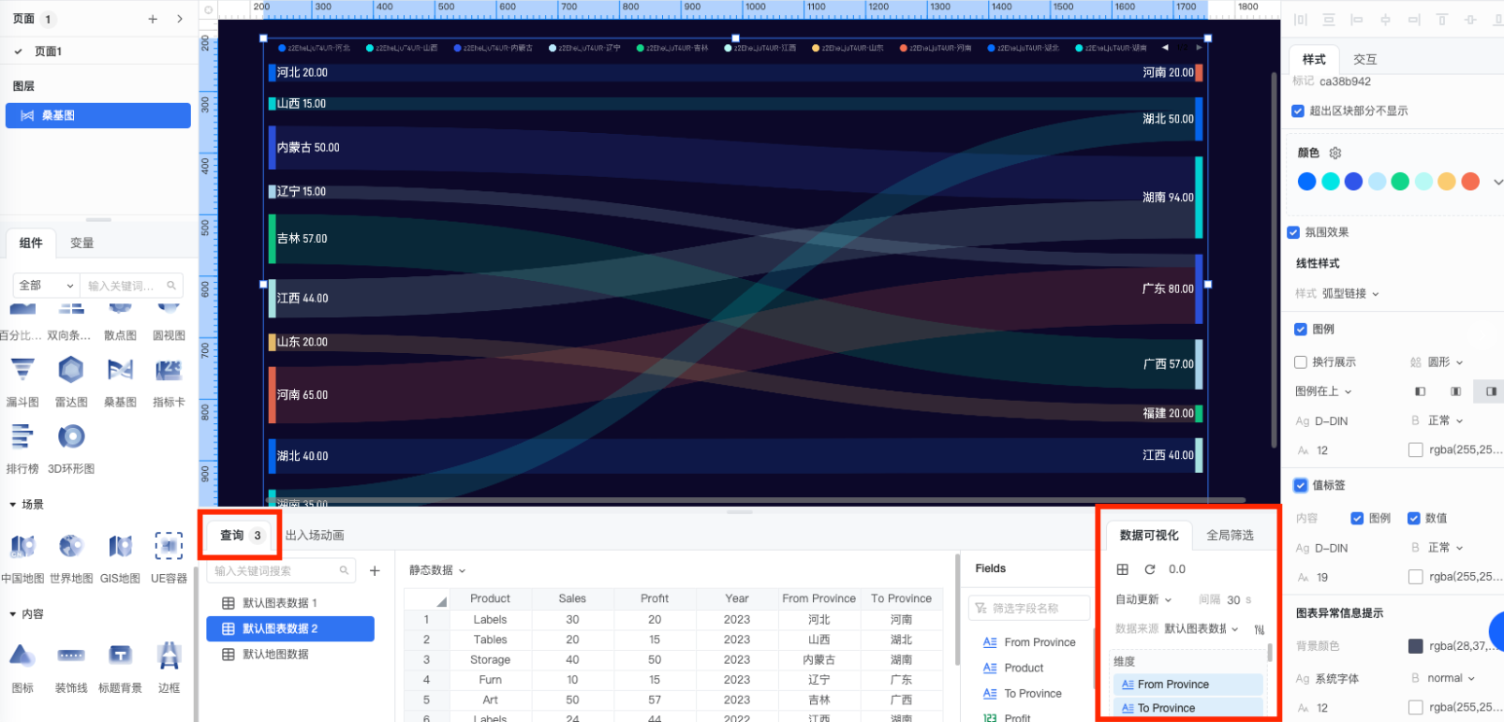This screenshot has width=1504, height=722.
Task: Toggle 超出区块部分不显示 checkbox
Action: tap(1297, 111)
